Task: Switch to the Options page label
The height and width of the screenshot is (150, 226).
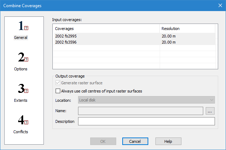Action: pyautogui.click(x=21, y=69)
